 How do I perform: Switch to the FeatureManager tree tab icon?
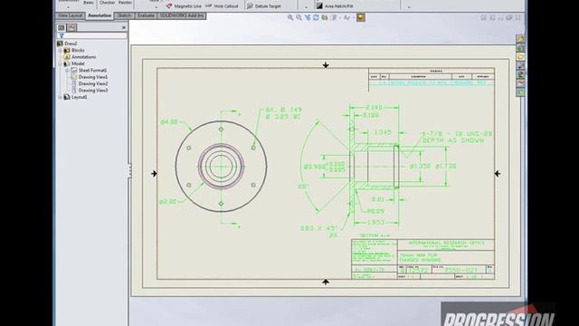pos(62,27)
